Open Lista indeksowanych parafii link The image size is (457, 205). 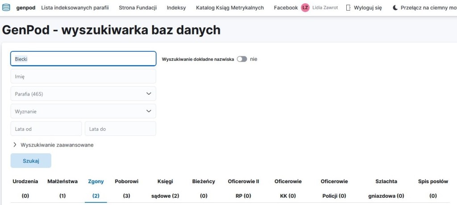[75, 8]
